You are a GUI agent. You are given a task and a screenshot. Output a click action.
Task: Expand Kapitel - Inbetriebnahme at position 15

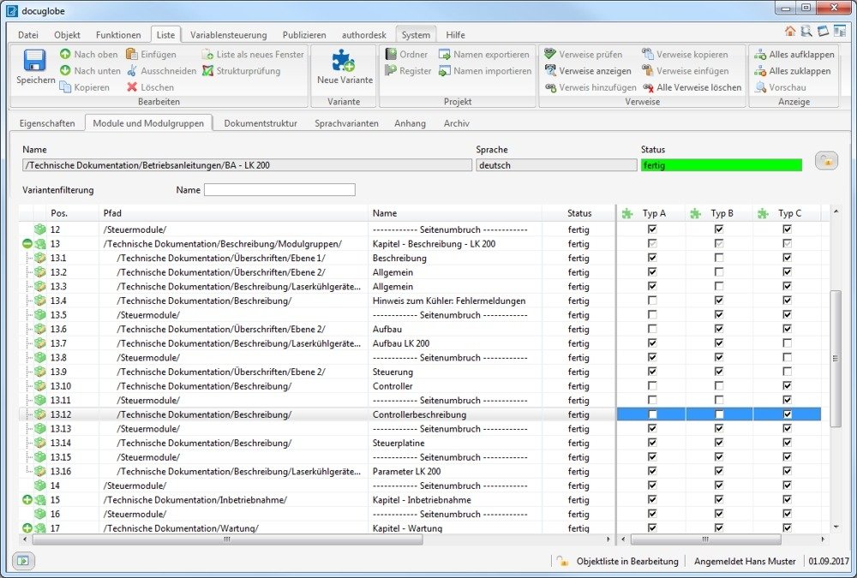click(x=27, y=500)
